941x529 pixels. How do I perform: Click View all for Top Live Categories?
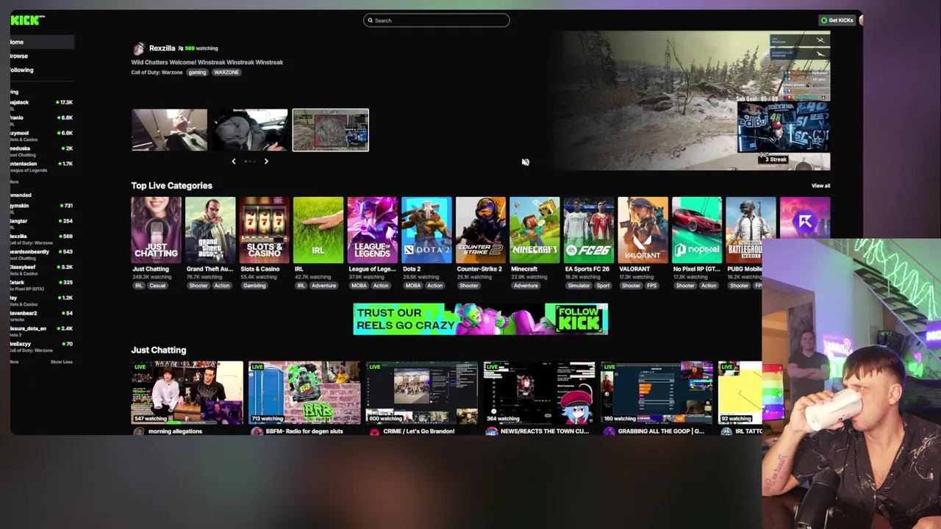[820, 186]
